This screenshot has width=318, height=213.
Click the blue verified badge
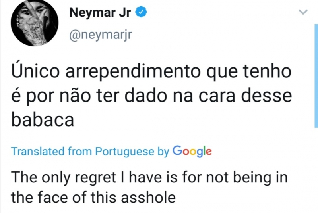(141, 13)
